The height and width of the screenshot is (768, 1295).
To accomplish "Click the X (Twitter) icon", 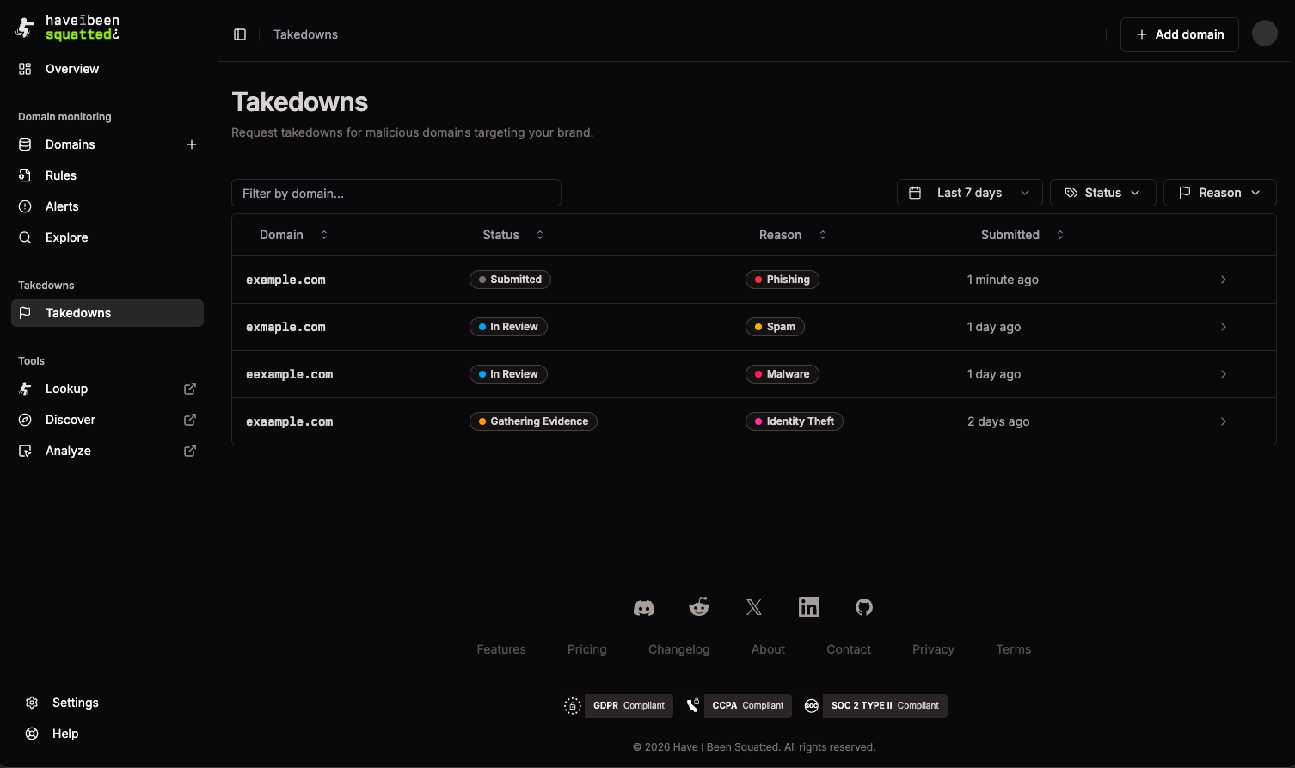I will pos(754,608).
